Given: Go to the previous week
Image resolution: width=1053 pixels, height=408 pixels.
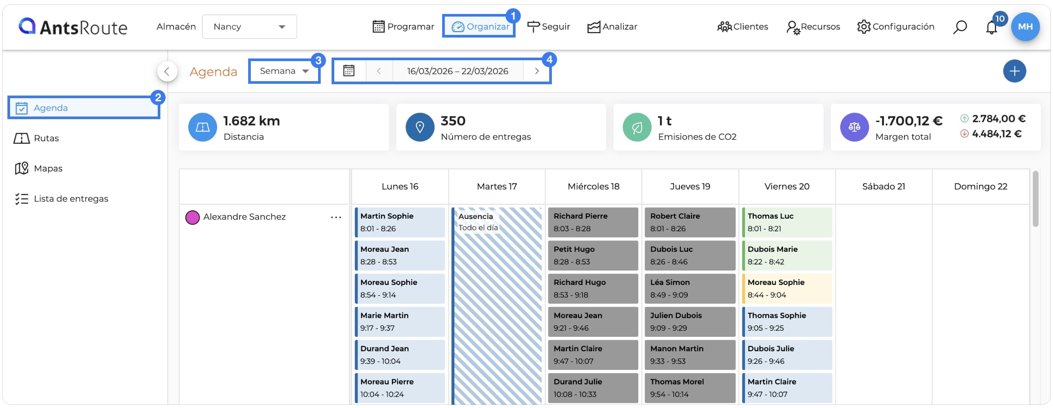Looking at the screenshot, I should tap(379, 71).
